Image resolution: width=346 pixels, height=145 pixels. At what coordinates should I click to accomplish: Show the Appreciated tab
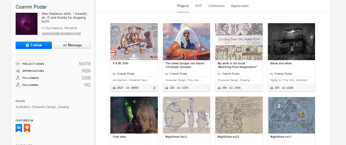click(x=240, y=6)
